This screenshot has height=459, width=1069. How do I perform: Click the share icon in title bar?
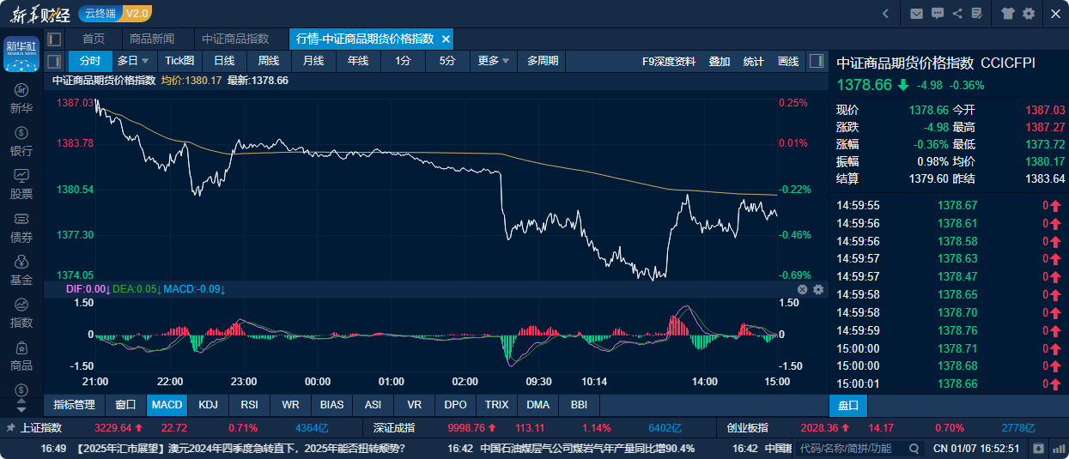[x=957, y=13]
